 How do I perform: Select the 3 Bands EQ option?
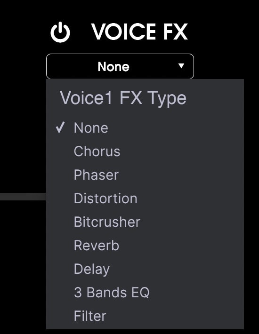[145, 292]
